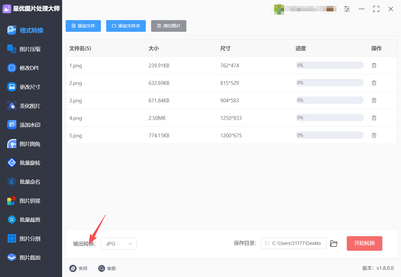The height and width of the screenshot is (277, 401).
Task: Click the 清空图片 button
Action: click(169, 26)
